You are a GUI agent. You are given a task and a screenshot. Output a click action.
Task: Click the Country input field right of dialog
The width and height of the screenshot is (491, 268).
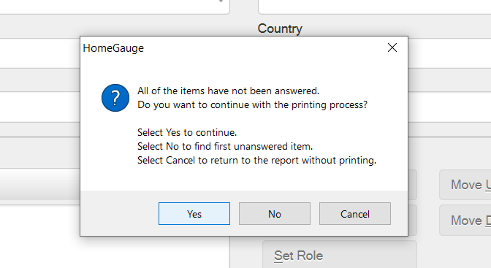click(x=449, y=53)
